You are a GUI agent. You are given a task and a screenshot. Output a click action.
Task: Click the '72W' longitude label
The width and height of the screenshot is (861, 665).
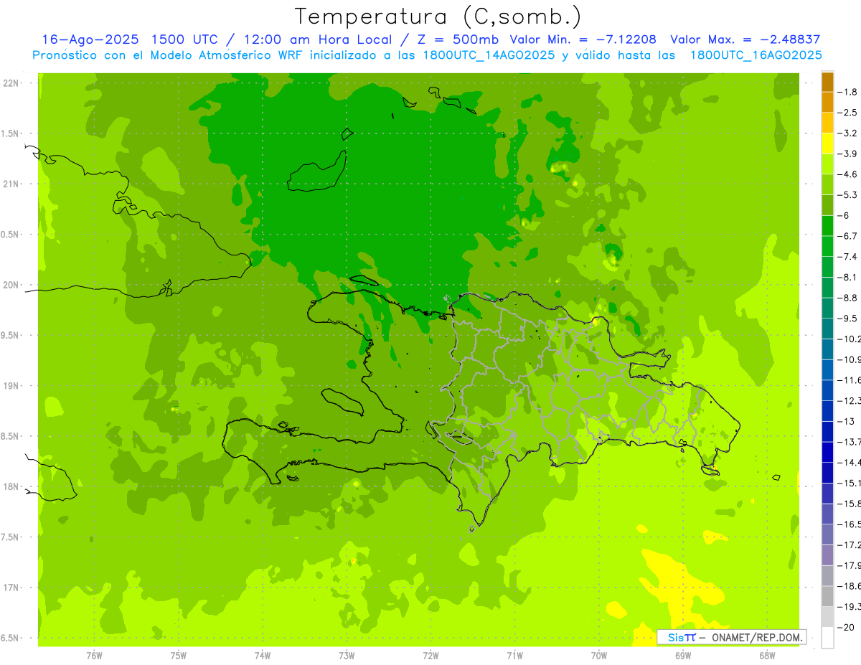pyautogui.click(x=430, y=656)
